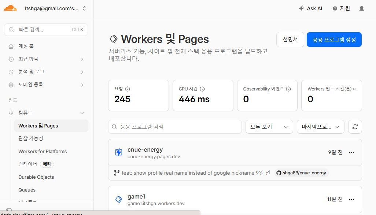Click the Cloudflare cloud logo
Image resolution: width=376 pixels, height=215 pixels.
click(x=10, y=8)
